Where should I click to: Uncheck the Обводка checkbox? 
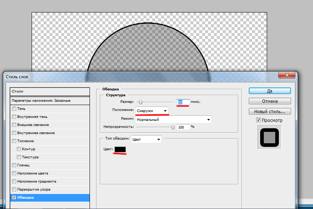pyautogui.click(x=14, y=197)
